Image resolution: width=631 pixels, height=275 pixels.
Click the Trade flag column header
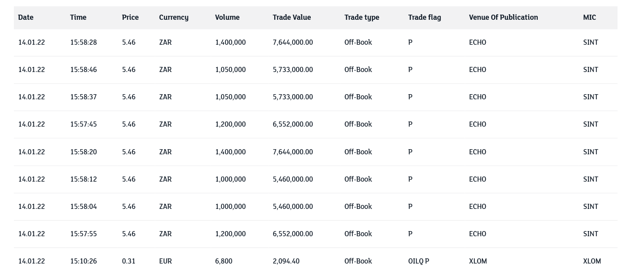pos(424,17)
